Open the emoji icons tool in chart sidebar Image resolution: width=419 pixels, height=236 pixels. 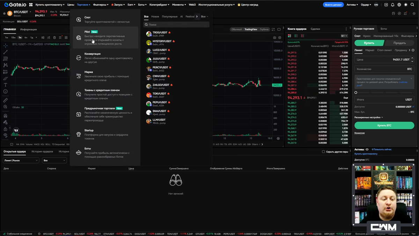[x=5, y=92]
